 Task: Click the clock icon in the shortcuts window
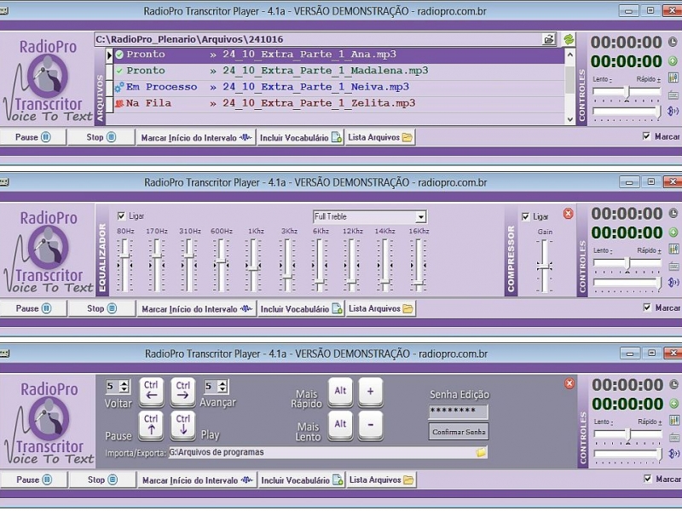[674, 384]
